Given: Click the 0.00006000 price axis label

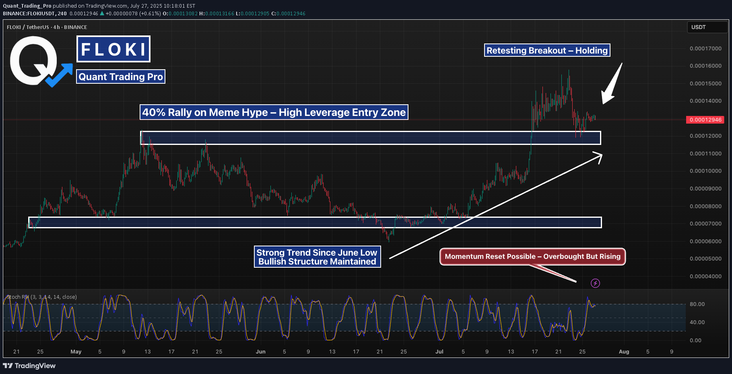Looking at the screenshot, I should [705, 241].
